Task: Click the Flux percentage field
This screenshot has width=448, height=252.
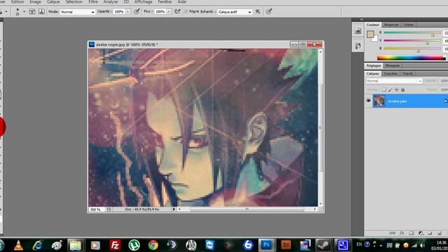Action: (x=160, y=12)
